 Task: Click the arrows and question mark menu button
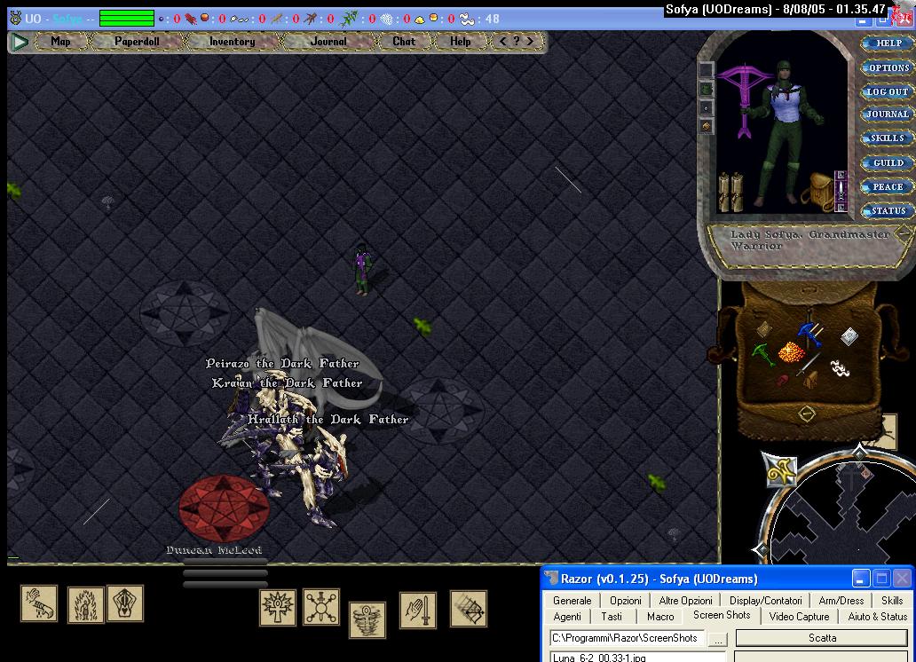517,42
